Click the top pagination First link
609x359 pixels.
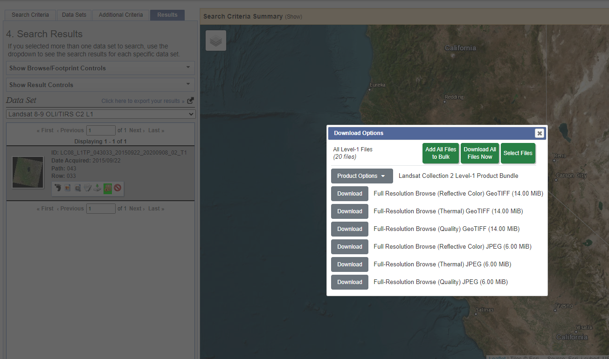45,130
